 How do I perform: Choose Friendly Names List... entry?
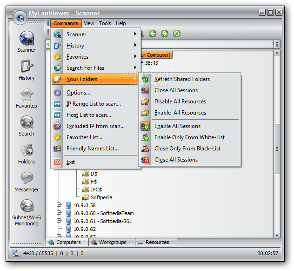click(96, 149)
